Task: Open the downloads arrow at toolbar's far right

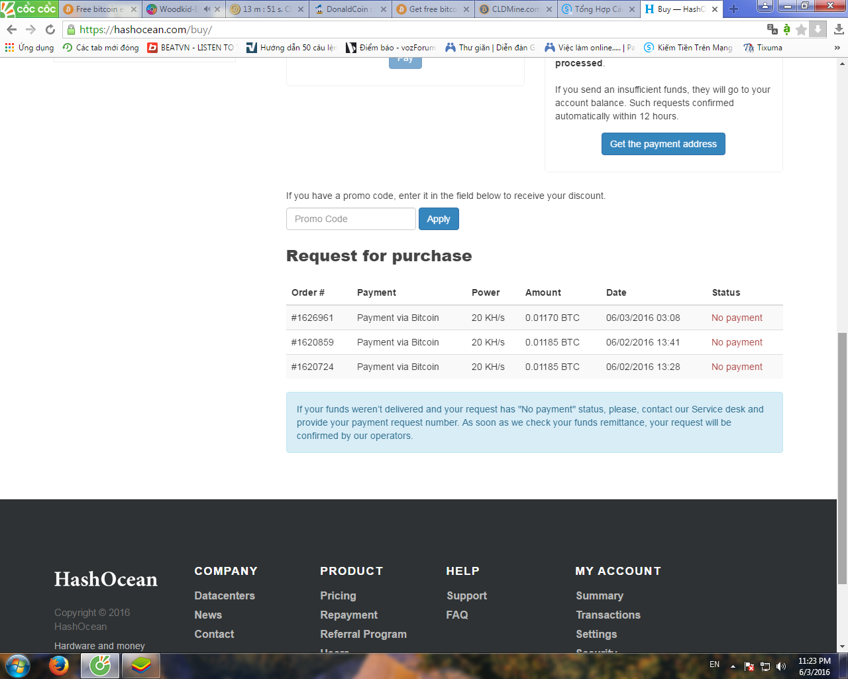Action: tap(839, 29)
